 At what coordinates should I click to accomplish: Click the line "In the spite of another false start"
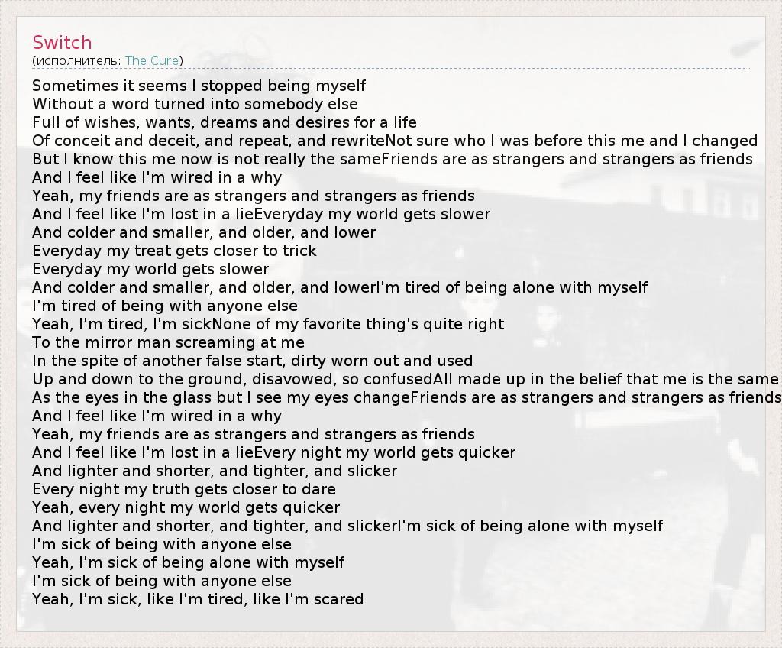[252, 361]
